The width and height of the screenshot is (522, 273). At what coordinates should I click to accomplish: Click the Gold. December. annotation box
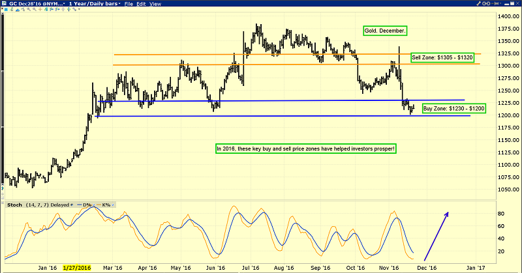[384, 31]
